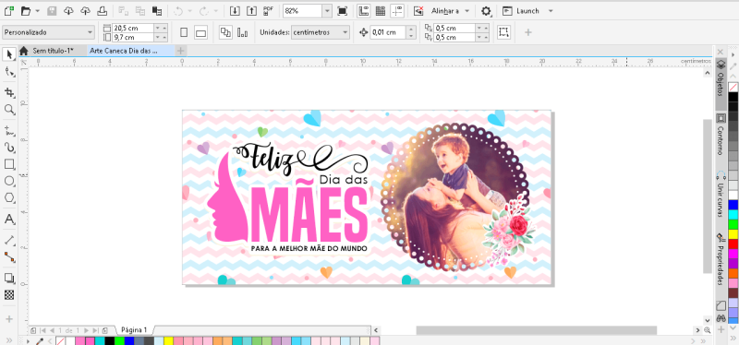Viewport: 739px width, 345px height.
Task: Click the Launch button
Action: pyautogui.click(x=521, y=11)
